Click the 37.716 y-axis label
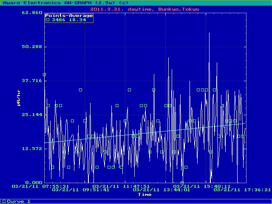272x204 pixels. [31, 81]
